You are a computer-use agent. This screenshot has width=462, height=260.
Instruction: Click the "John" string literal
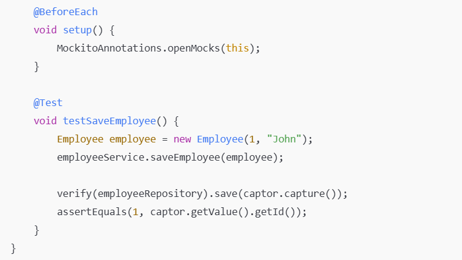281,139
